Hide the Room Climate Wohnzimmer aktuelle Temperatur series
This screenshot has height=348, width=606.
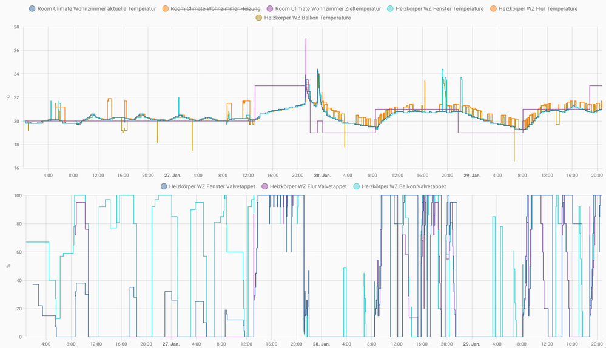pyautogui.click(x=96, y=9)
